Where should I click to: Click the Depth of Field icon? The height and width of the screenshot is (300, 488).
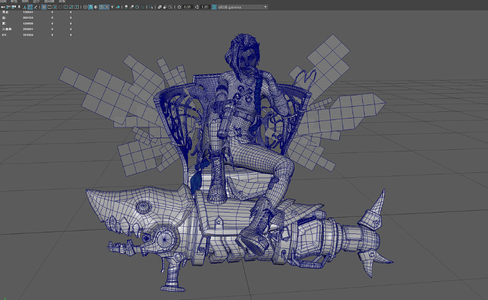coord(143,7)
